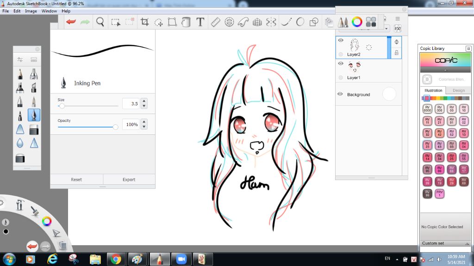The width and height of the screenshot is (474, 266).
Task: Open the Edit menu
Action: 17,11
